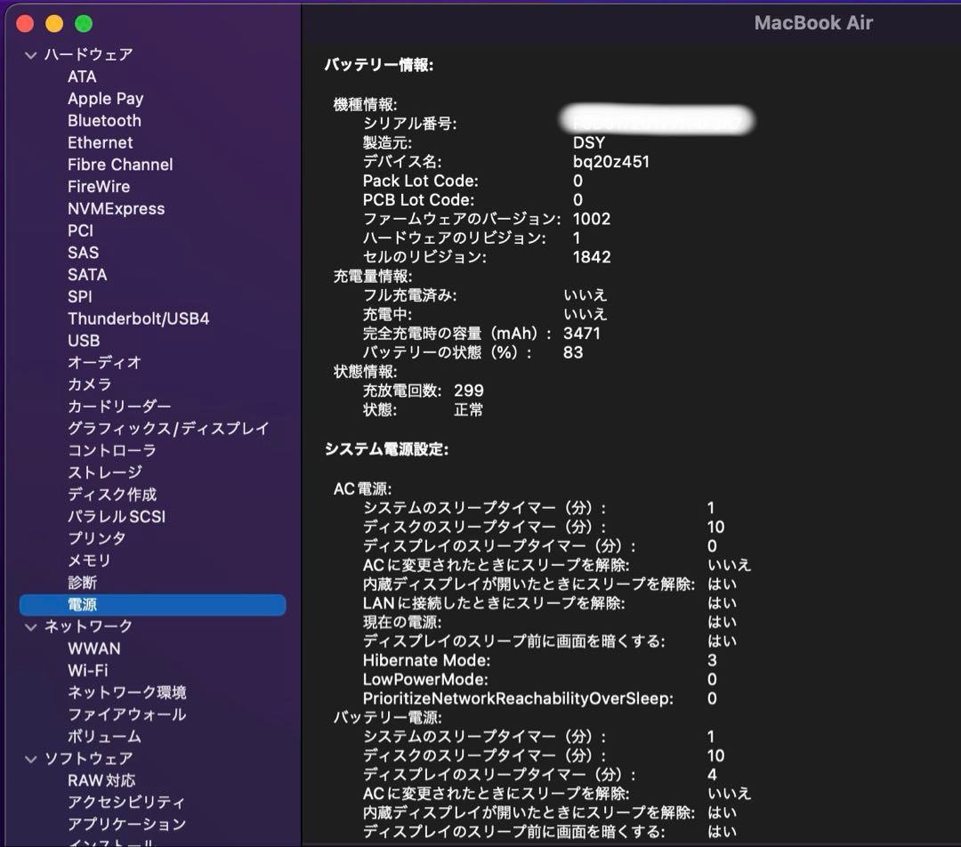Open Apple Pay sidebar entry
Image resolution: width=961 pixels, height=847 pixels.
(105, 99)
